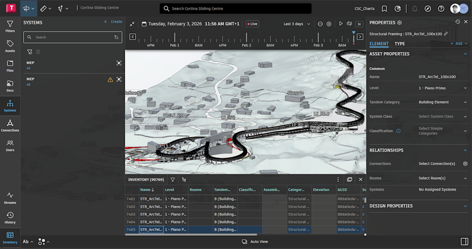Switch to the TYPE tab
Image resolution: width=472 pixels, height=249 pixels.
point(400,44)
